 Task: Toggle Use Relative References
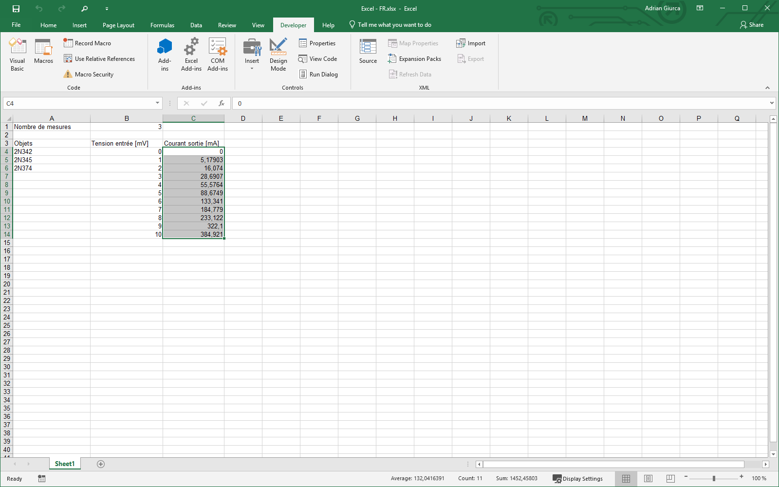[99, 59]
